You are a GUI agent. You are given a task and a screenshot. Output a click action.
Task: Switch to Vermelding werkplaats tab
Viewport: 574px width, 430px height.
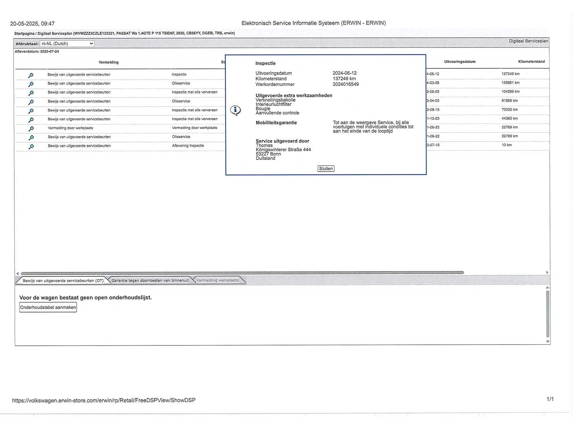[x=217, y=280]
